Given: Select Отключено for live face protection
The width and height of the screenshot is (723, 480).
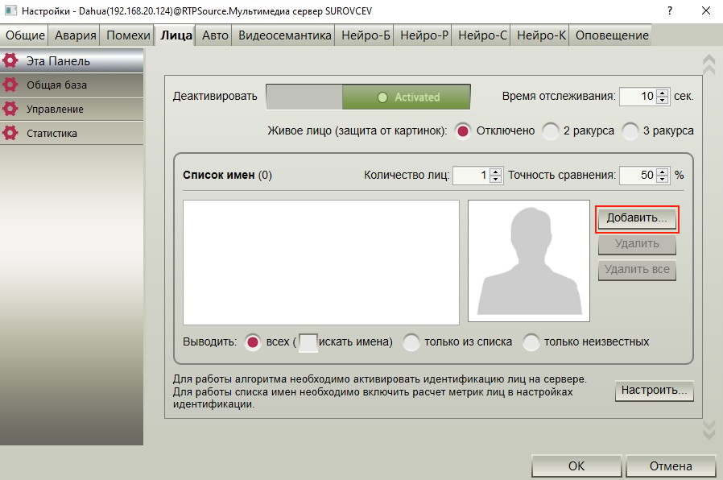Looking at the screenshot, I should 462,131.
